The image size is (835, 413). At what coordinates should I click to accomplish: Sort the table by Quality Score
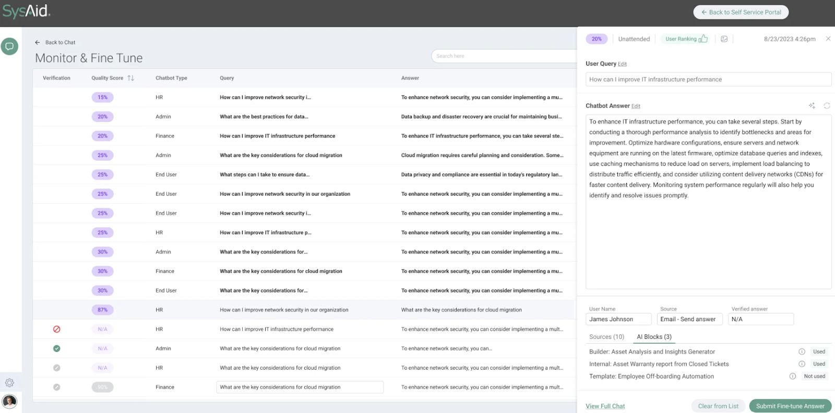130,78
